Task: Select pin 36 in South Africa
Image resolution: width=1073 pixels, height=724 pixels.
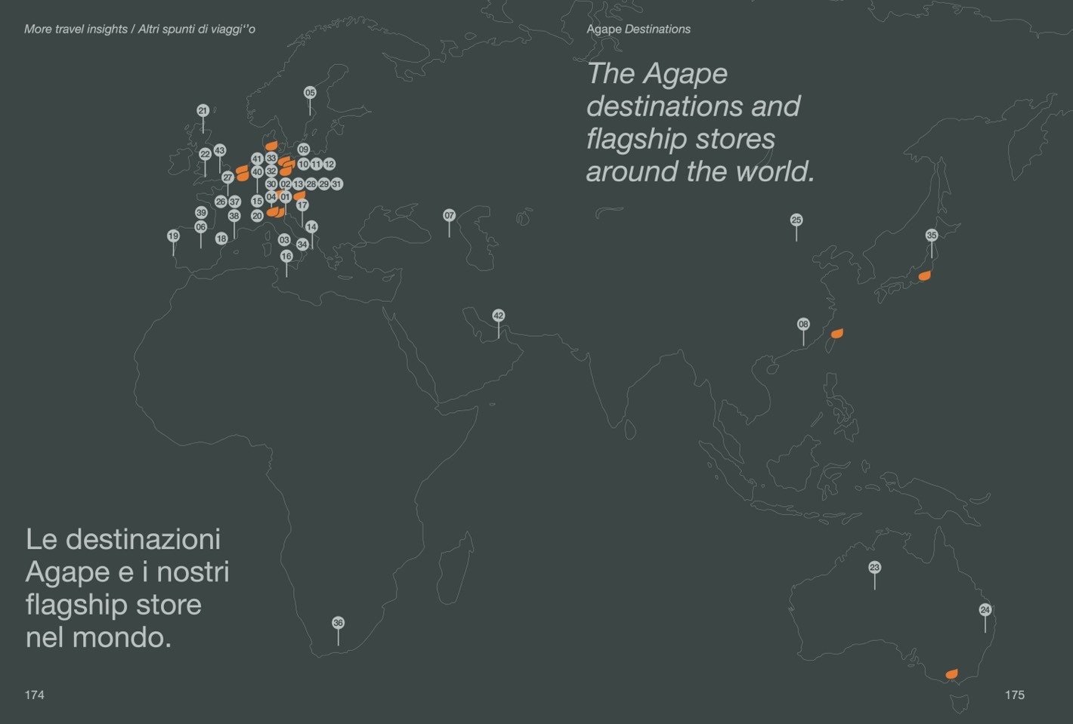Action: coord(338,624)
